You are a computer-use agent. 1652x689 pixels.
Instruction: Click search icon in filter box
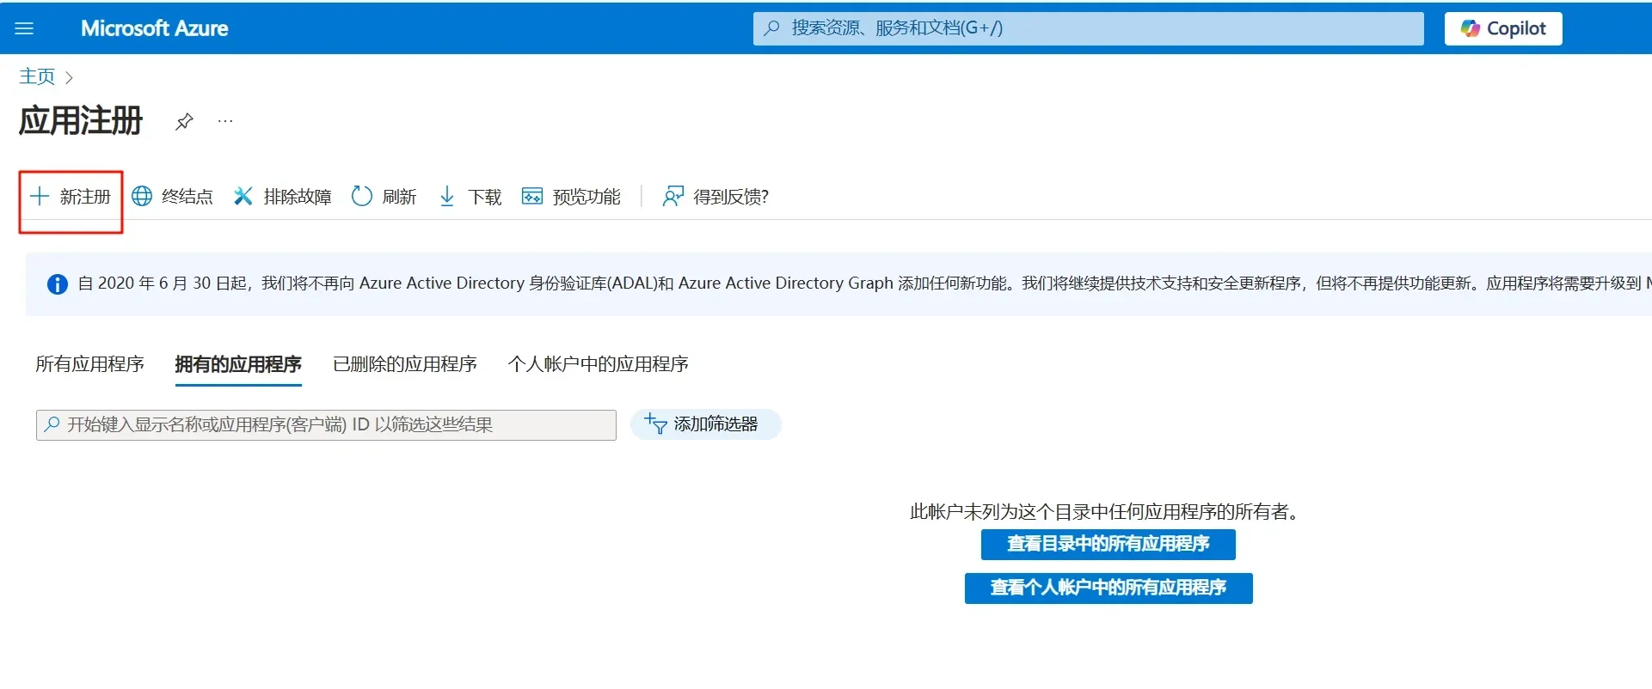tap(52, 424)
